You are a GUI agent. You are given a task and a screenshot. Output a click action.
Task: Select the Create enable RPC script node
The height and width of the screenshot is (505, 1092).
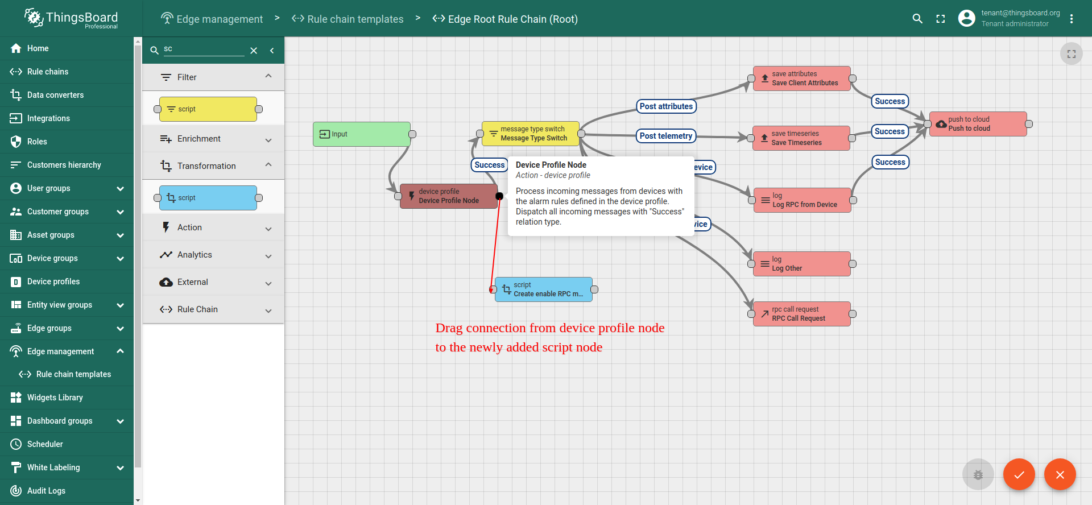point(544,289)
